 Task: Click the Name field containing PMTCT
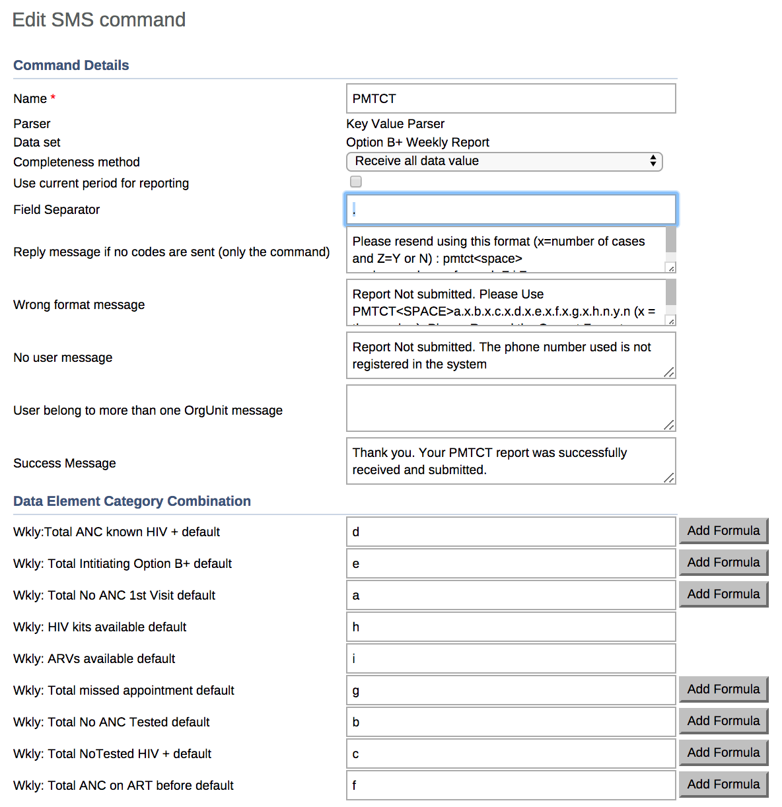[511, 98]
